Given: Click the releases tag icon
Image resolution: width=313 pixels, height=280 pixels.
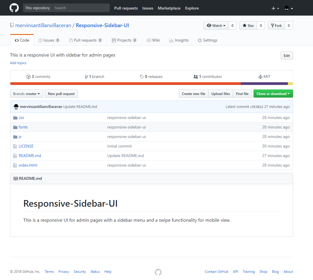Looking at the screenshot, I should (x=142, y=76).
